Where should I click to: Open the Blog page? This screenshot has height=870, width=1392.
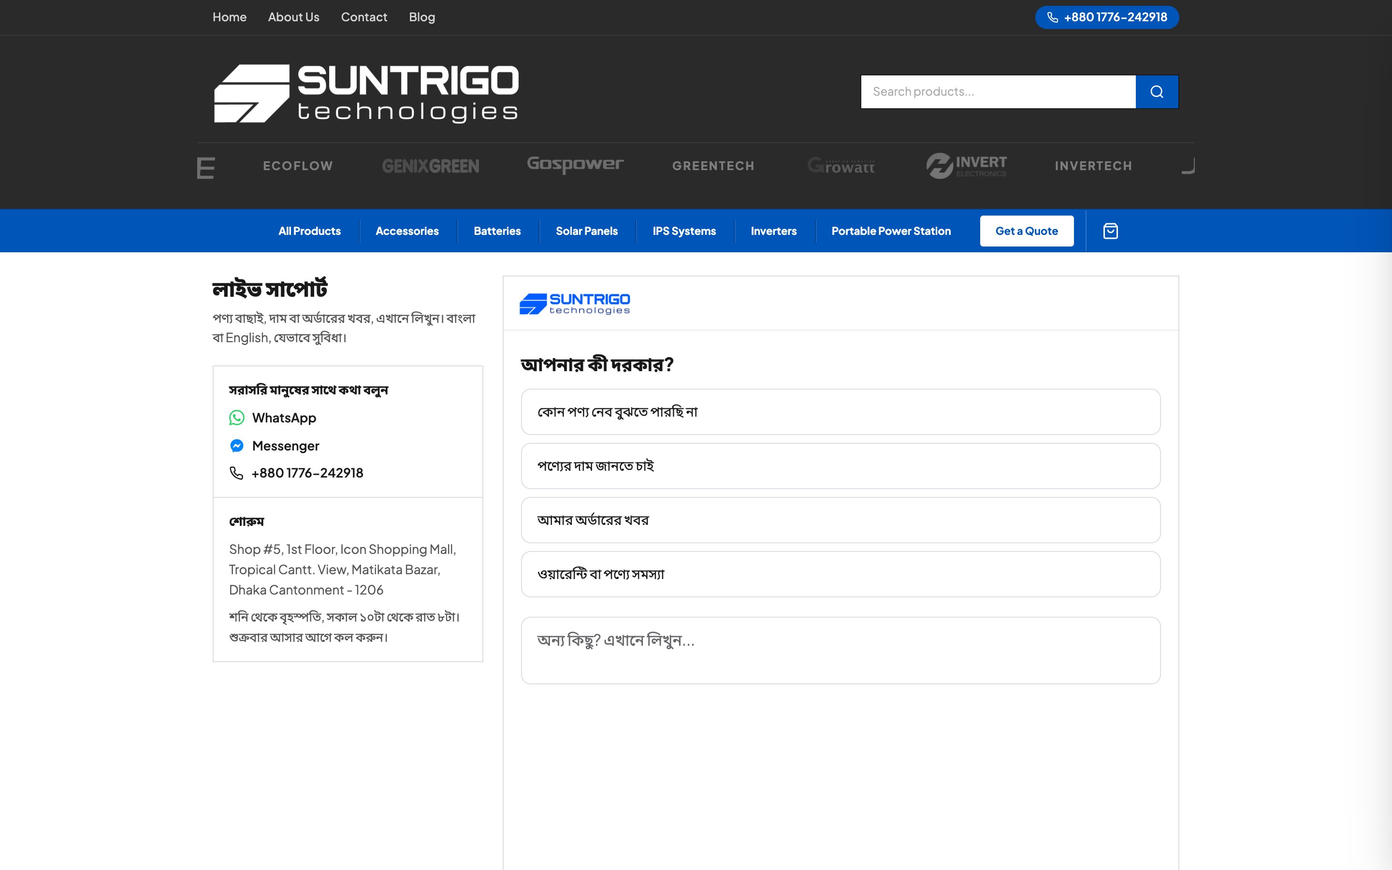tap(422, 17)
